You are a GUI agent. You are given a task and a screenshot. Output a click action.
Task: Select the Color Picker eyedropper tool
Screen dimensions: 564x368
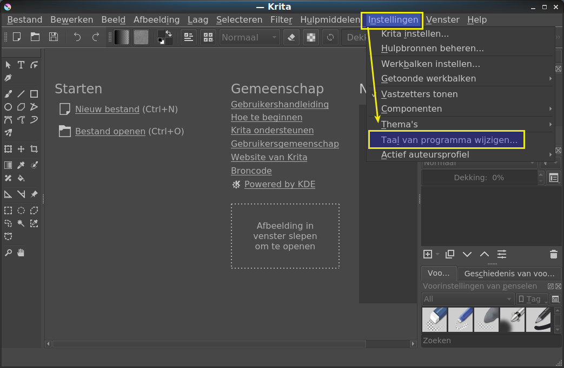[x=21, y=165]
